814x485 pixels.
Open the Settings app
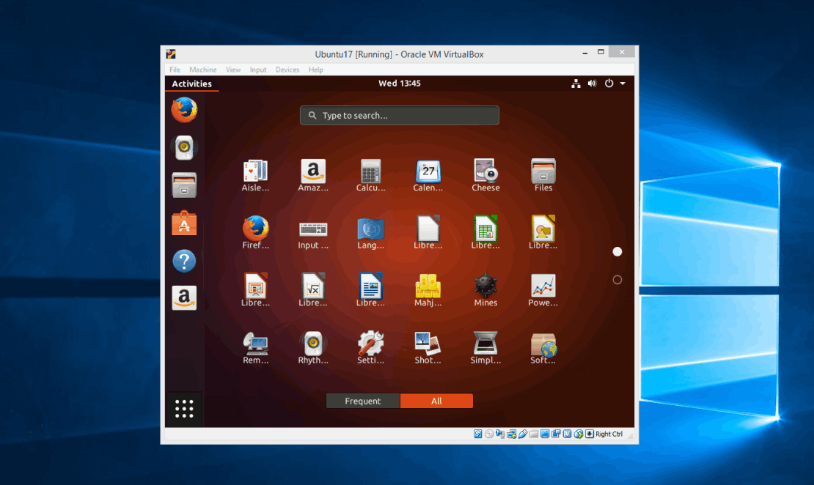(x=370, y=348)
